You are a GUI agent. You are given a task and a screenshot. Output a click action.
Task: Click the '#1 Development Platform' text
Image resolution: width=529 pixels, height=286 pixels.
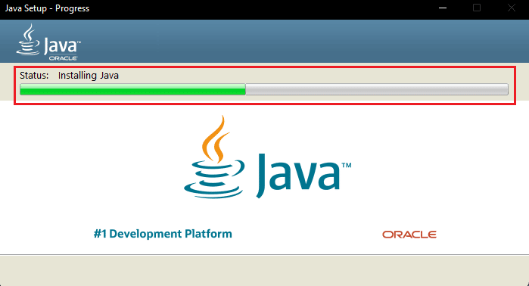tap(163, 234)
